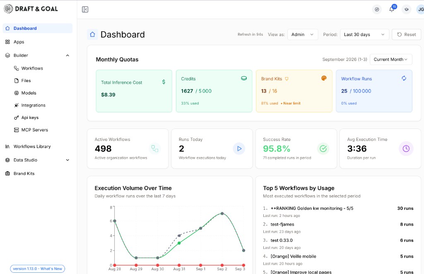Image resolution: width=424 pixels, height=274 pixels.
Task: Click the 95.8% success rate value
Action: tap(276, 149)
